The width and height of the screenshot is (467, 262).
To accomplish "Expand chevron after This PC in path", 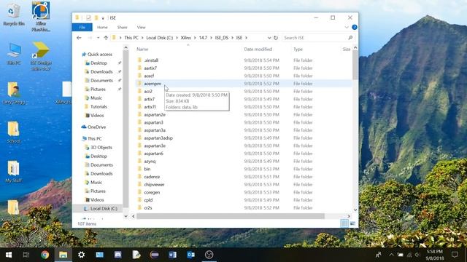I will pyautogui.click(x=142, y=38).
